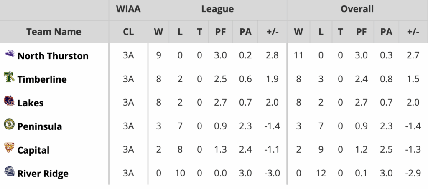Click the Peninsula team logo icon
This screenshot has height=189, width=428.
9,125
